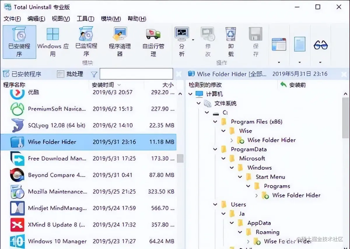
Task: Click the window layout view icon
Action: click(x=279, y=44)
